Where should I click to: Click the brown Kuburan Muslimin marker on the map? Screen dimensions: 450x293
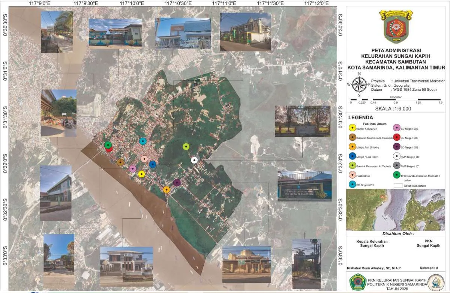tap(120, 162)
